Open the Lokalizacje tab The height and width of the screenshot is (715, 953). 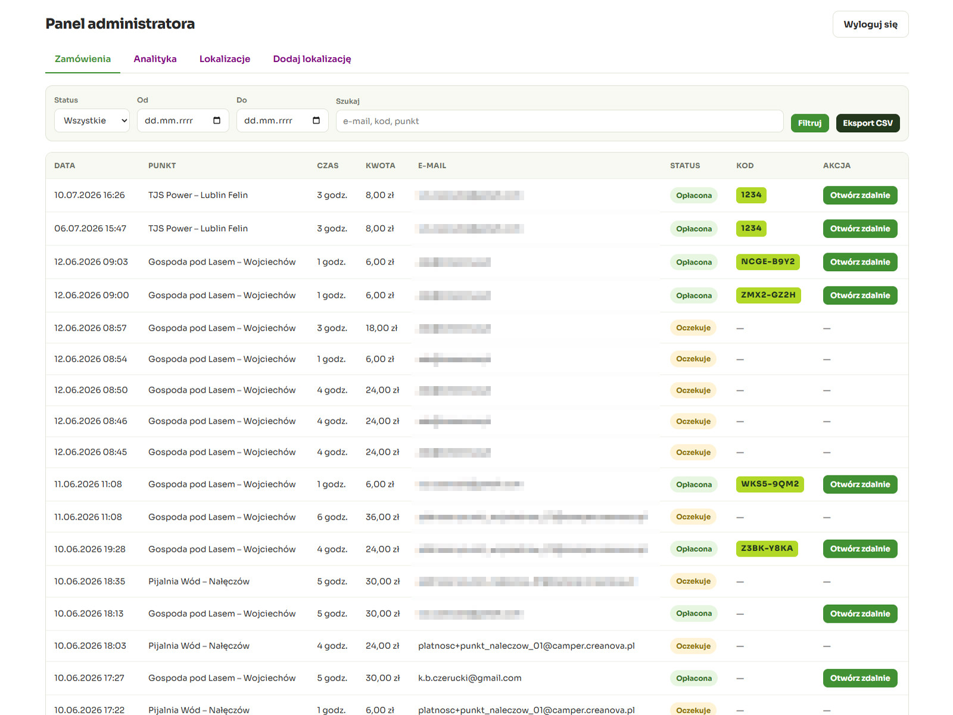click(x=225, y=59)
